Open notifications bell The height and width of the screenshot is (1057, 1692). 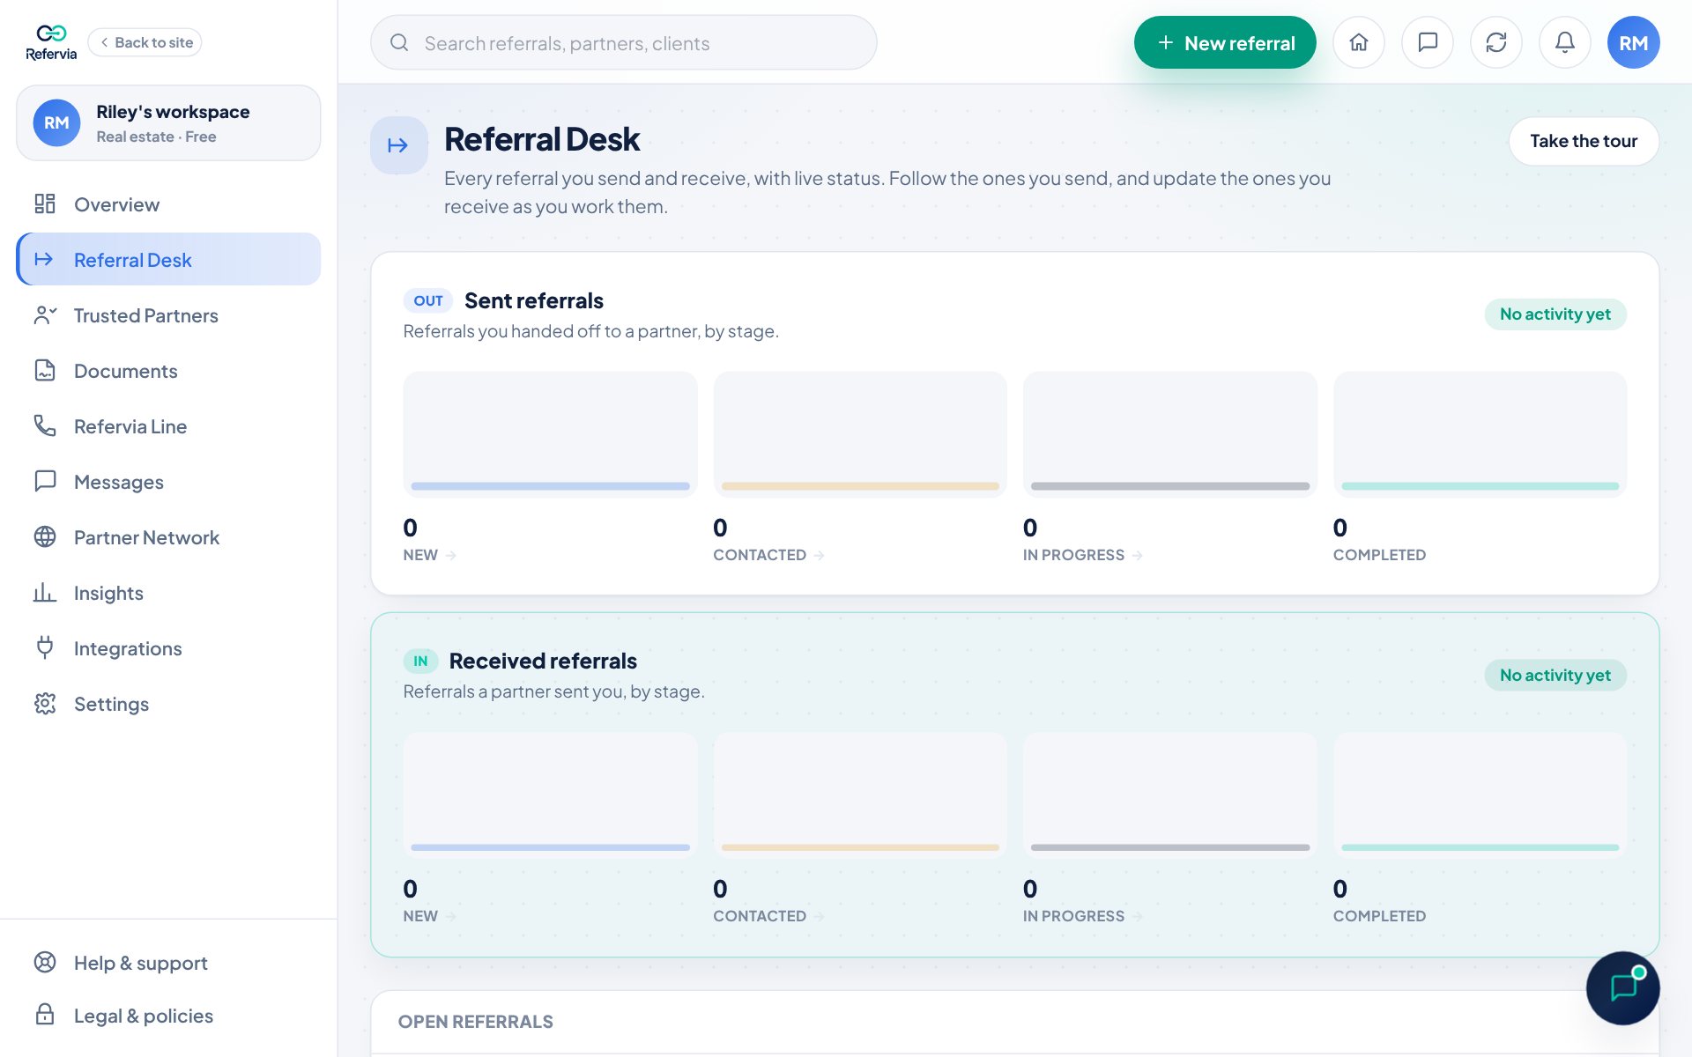tap(1565, 42)
